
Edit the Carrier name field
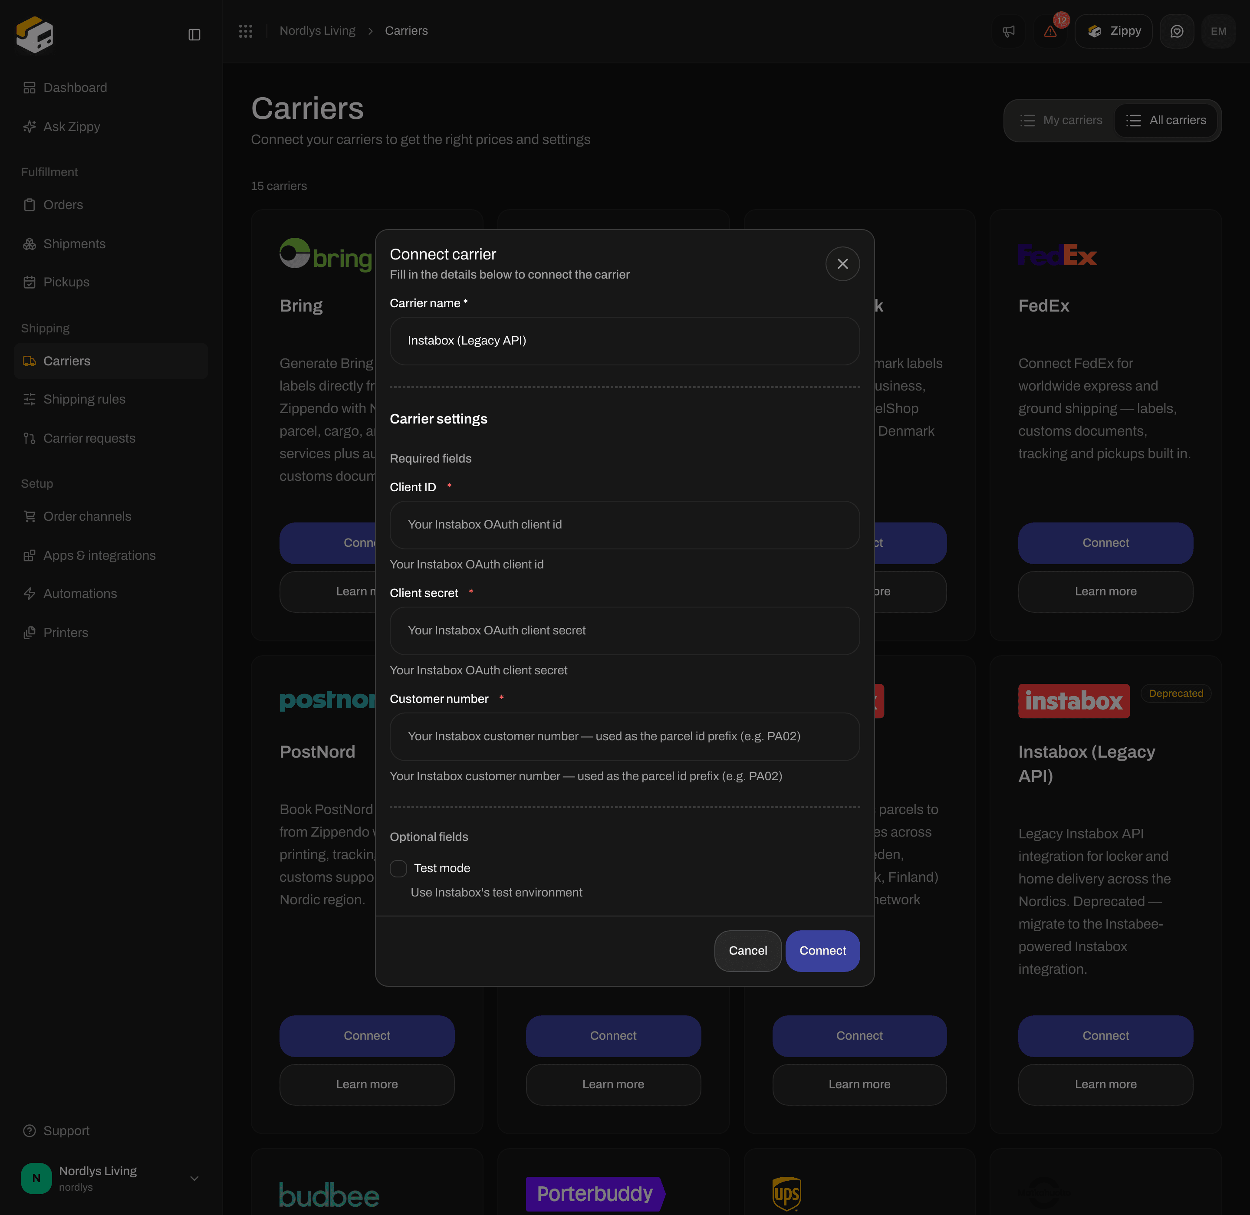(625, 341)
